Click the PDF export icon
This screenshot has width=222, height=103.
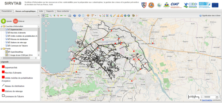coord(137,16)
